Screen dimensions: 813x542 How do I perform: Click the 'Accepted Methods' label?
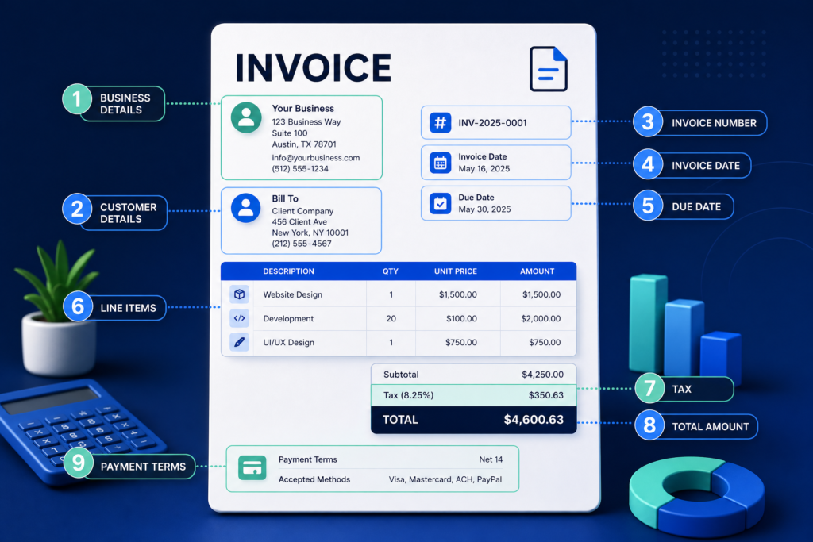point(314,479)
